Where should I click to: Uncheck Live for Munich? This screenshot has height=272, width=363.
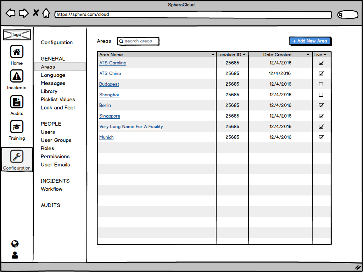(321, 137)
